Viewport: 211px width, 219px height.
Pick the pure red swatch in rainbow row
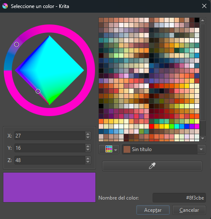pyautogui.click(x=151, y=126)
